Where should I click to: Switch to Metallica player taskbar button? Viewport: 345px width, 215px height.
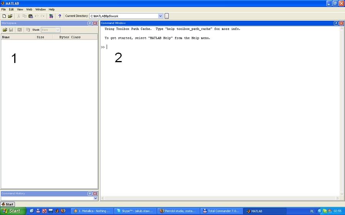pyautogui.click(x=92, y=211)
